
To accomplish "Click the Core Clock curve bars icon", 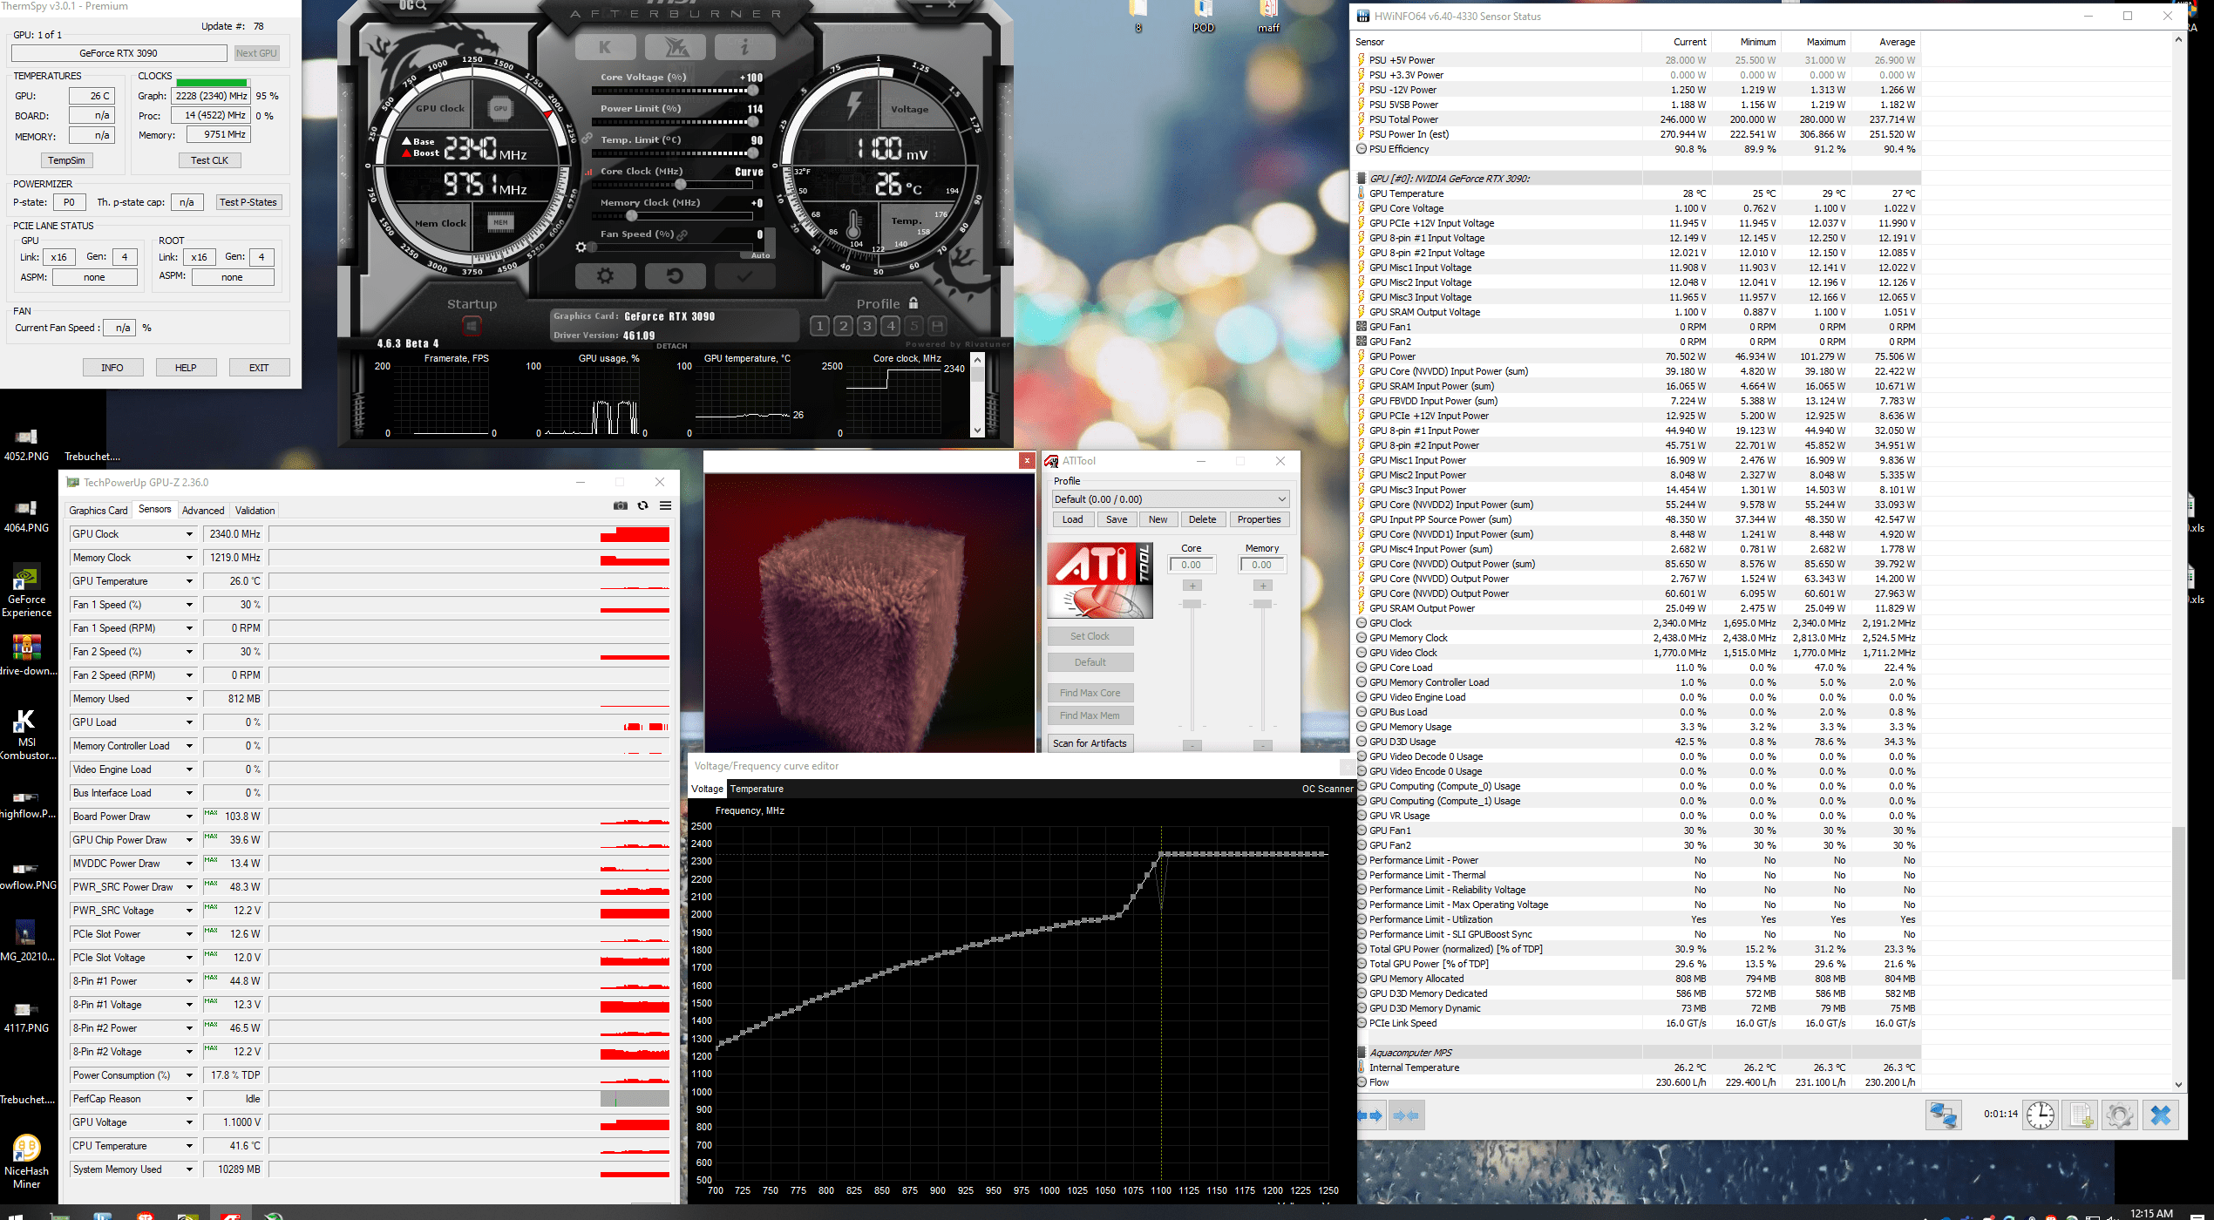I will click(589, 172).
